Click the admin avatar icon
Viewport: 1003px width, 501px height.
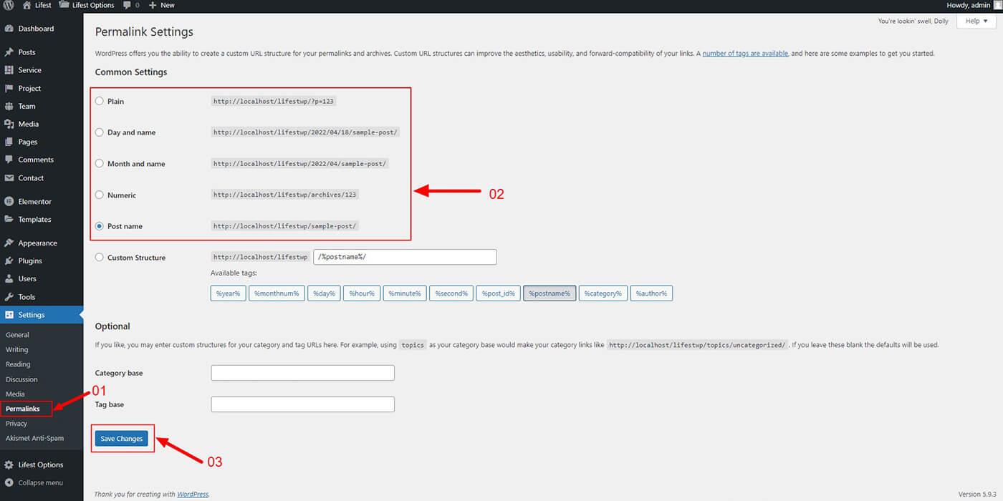click(997, 5)
